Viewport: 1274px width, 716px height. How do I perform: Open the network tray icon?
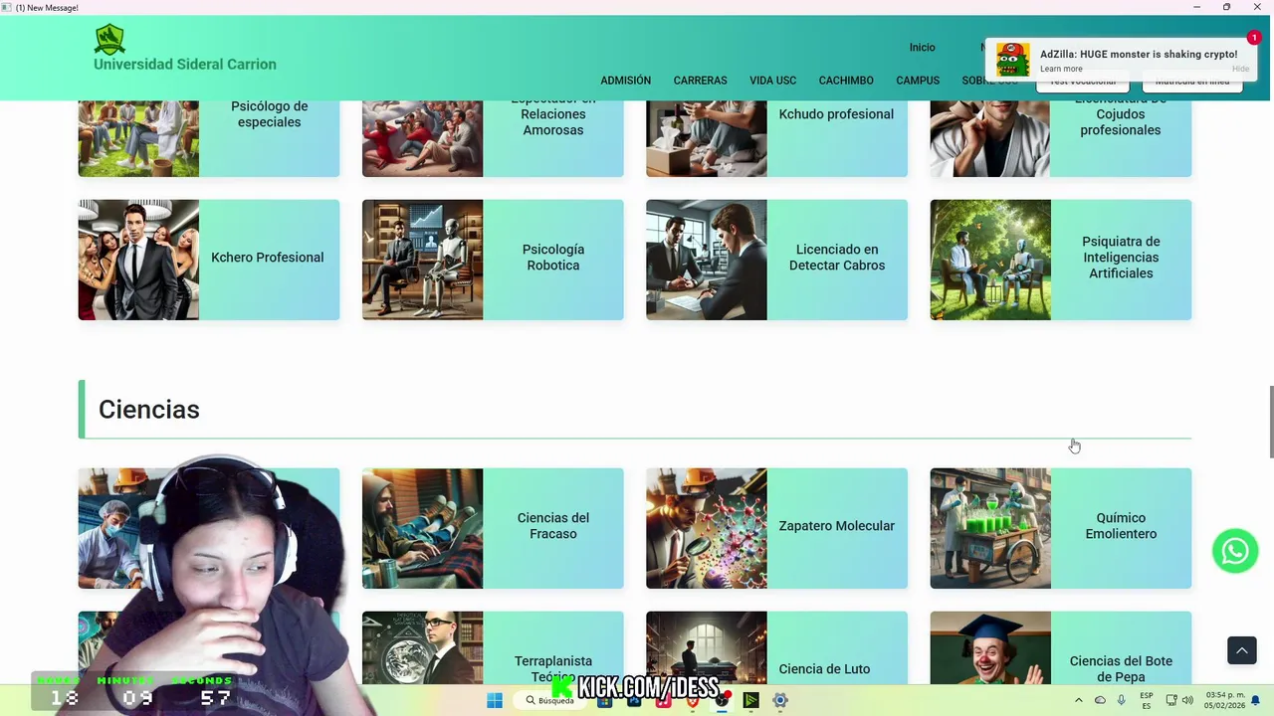[x=1171, y=700]
